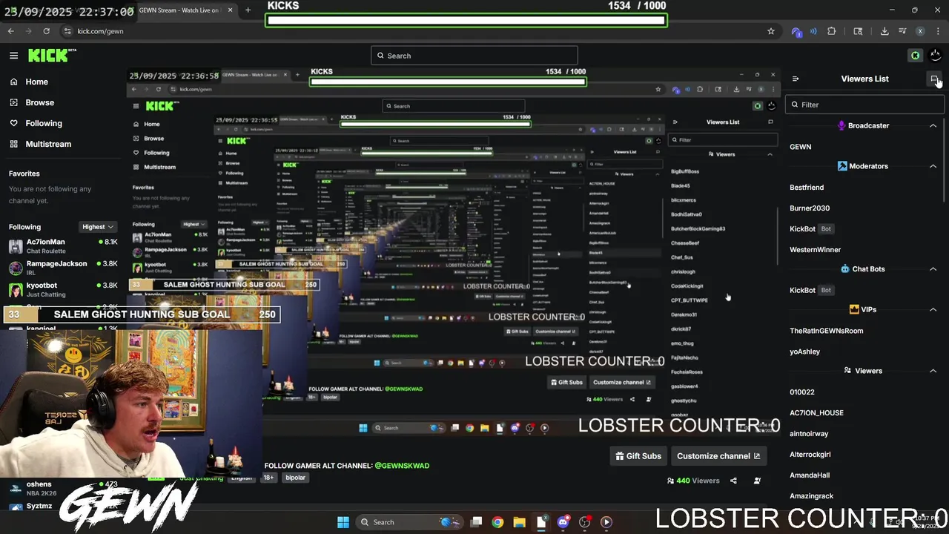The image size is (949, 534).
Task: Select moderator Burner2030
Action: [x=810, y=208]
